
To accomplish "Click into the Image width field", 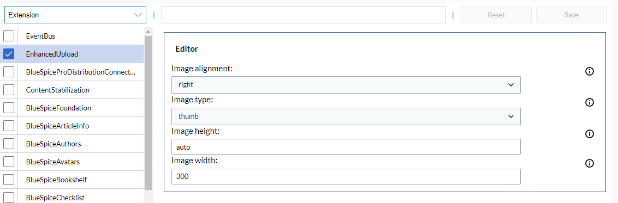I will click(x=346, y=177).
